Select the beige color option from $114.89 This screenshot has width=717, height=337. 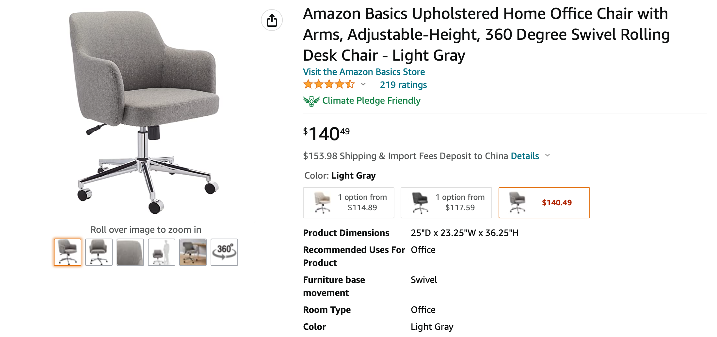tap(349, 203)
